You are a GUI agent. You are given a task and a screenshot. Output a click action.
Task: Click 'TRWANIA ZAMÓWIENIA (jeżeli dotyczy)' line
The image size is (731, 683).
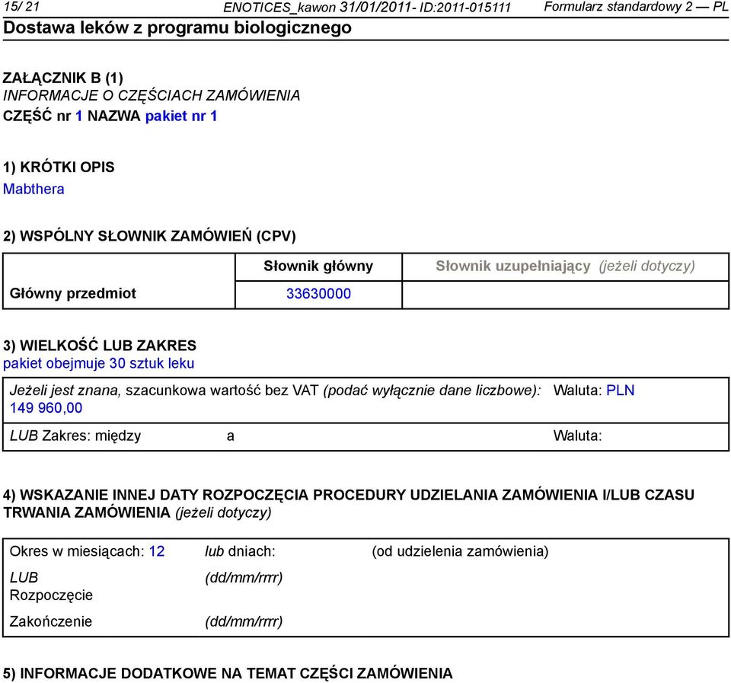(137, 513)
